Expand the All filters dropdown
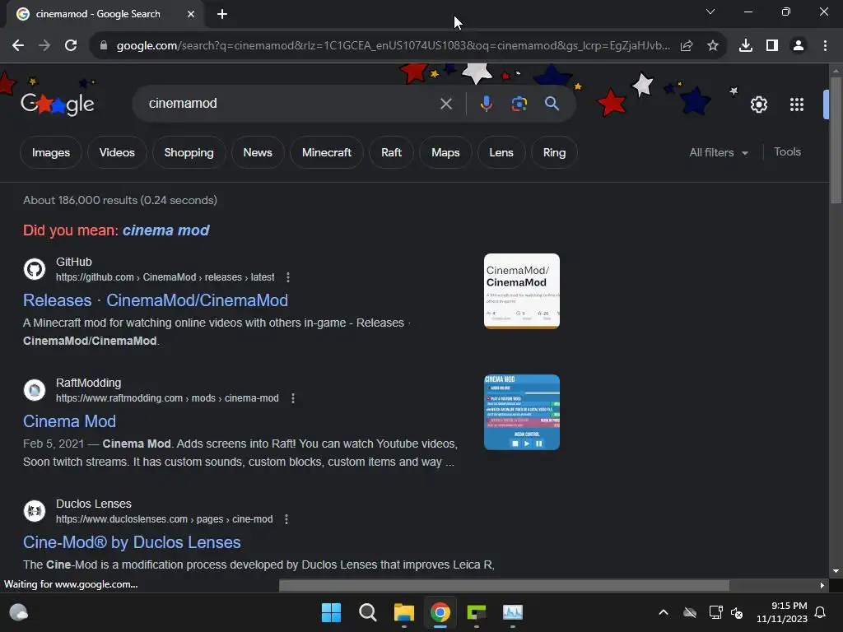Screen dimensions: 843x632 click(719, 152)
